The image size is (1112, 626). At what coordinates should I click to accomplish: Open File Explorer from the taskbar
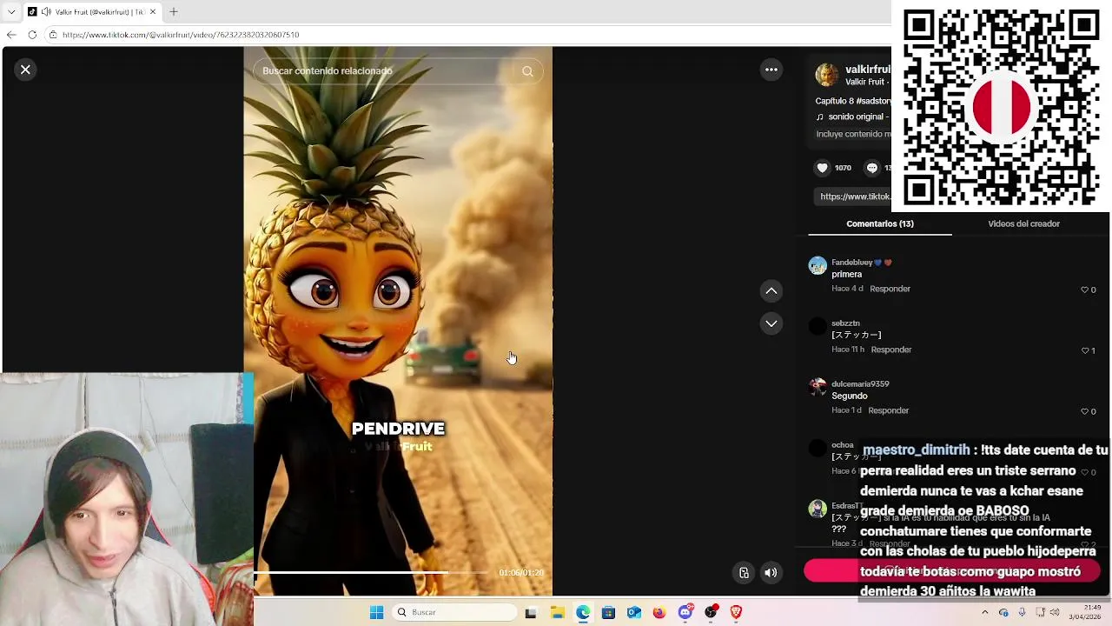557,612
